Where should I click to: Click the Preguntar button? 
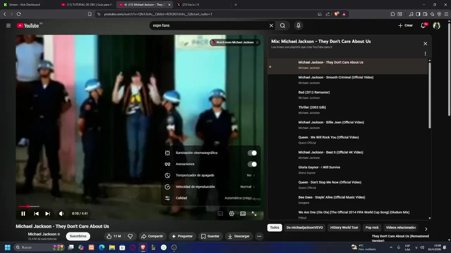click(182, 236)
